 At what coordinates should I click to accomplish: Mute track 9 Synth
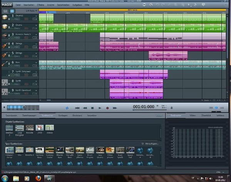click(x=17, y=94)
